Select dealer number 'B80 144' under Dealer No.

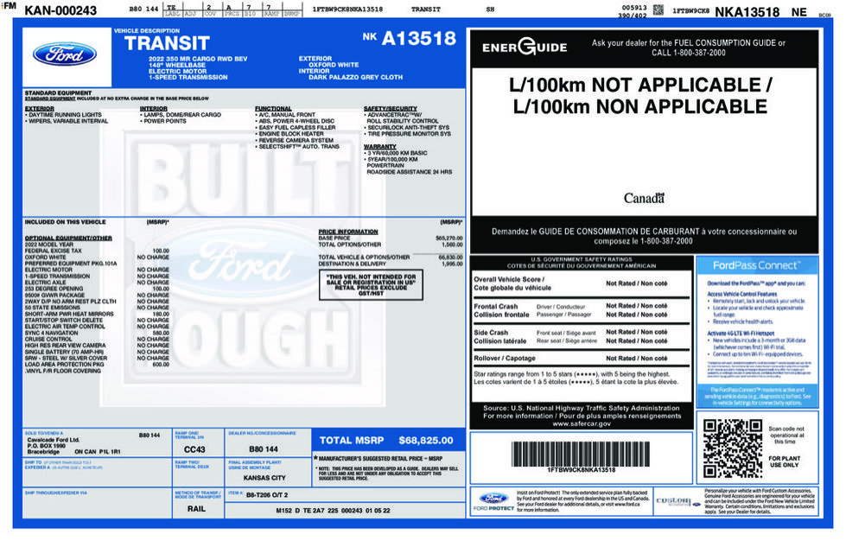(264, 449)
